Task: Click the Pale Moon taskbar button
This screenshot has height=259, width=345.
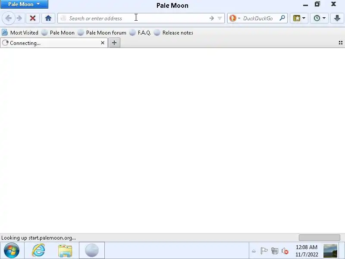Action: coord(92,250)
